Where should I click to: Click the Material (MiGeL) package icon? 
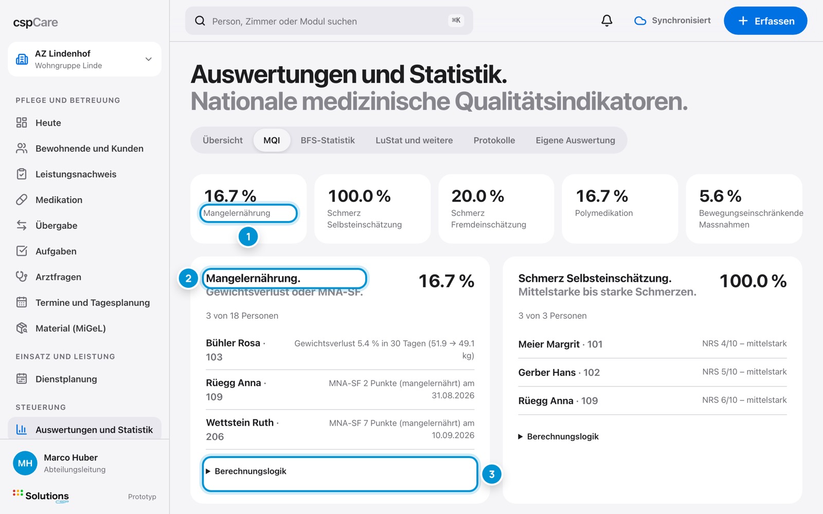pyautogui.click(x=22, y=328)
